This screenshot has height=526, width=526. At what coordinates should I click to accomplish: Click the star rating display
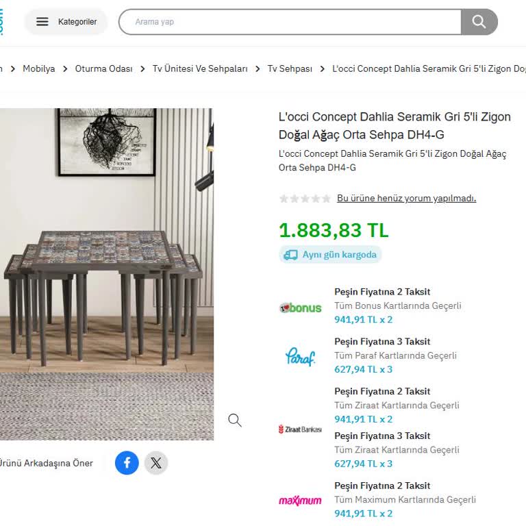click(x=305, y=199)
